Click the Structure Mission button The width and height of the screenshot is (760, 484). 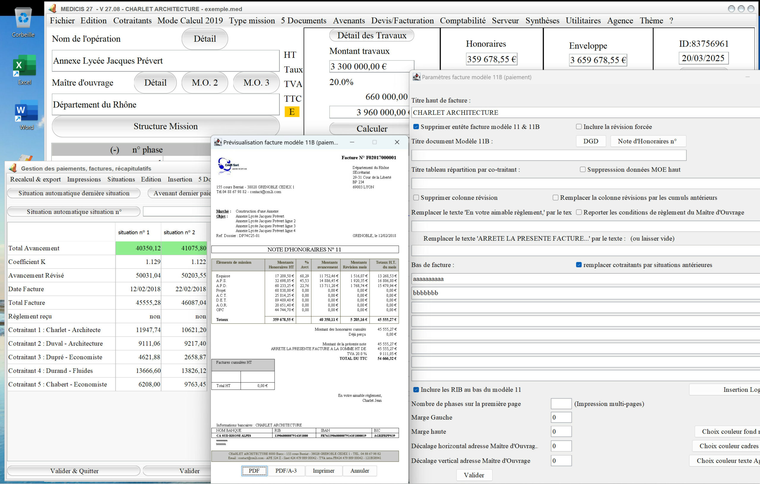point(166,126)
